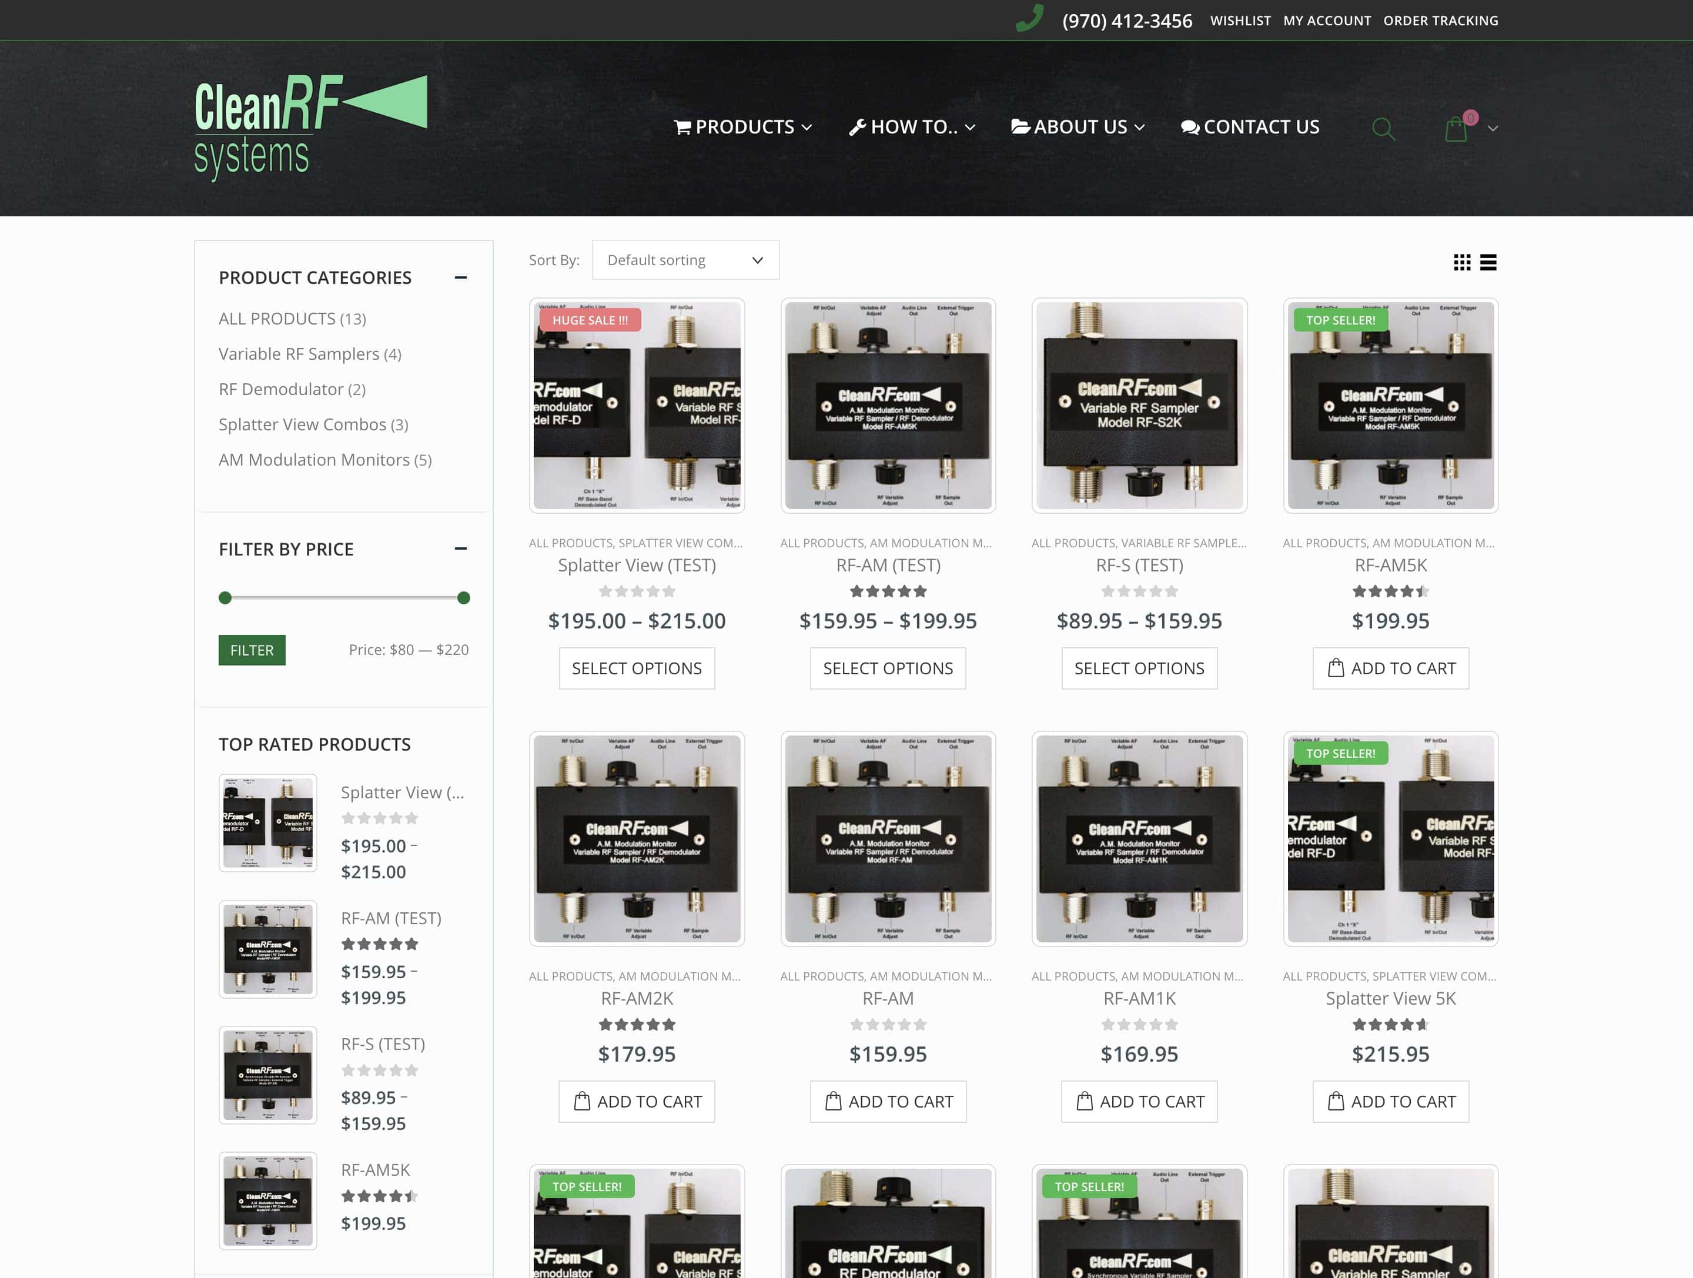Click the green phone icon

pyautogui.click(x=1029, y=18)
